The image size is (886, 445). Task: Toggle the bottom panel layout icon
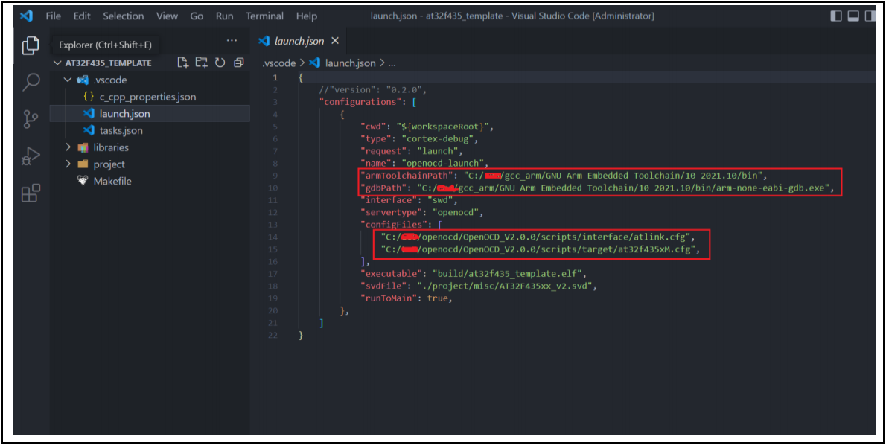[x=853, y=16]
